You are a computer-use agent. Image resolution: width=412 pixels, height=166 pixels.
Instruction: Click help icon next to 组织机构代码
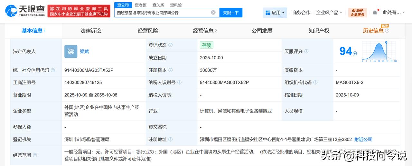click(x=315, y=83)
